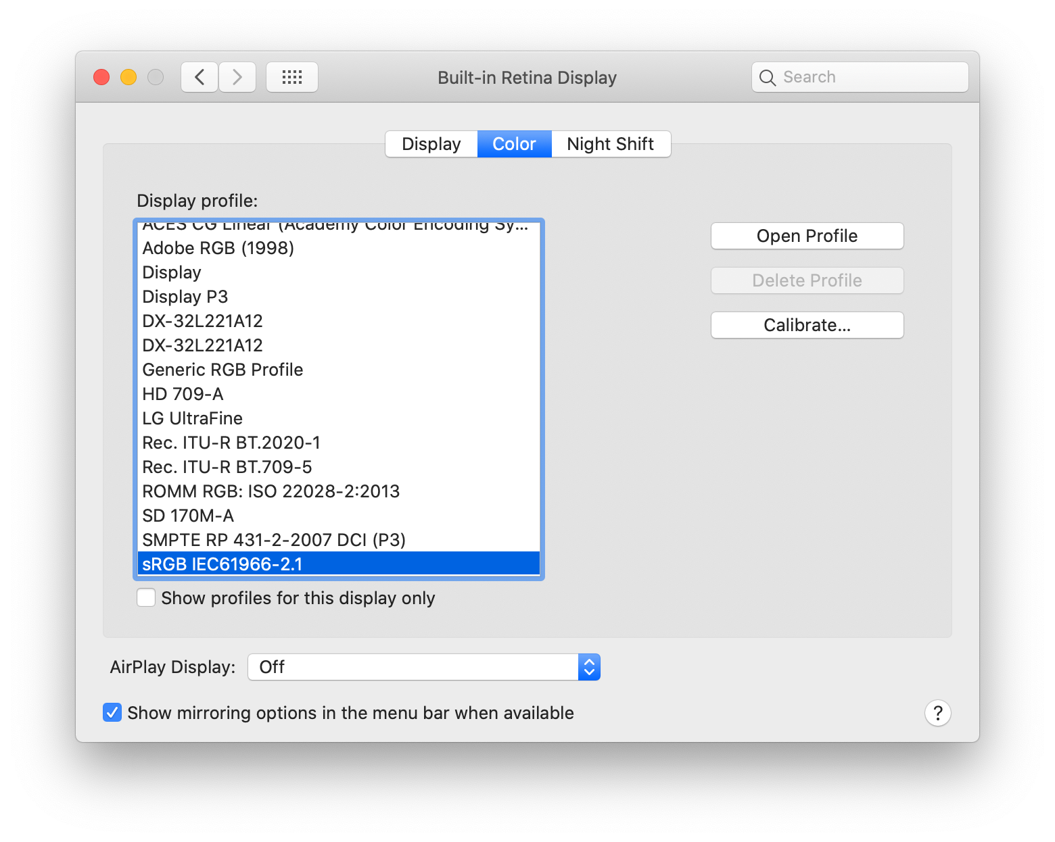Open Show All preferences grid view
The image size is (1055, 842).
point(291,77)
